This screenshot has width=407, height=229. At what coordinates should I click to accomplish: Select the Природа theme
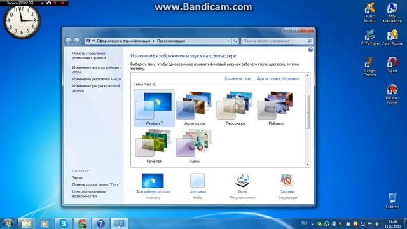tap(154, 146)
